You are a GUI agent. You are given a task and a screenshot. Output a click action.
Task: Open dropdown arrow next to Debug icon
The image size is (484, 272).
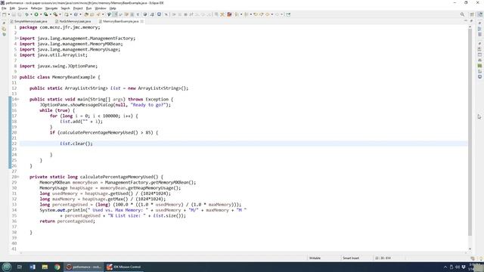pyautogui.click(x=31, y=14)
